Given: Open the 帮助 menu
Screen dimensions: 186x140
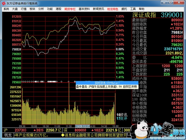Looking at the screenshot, I should pyautogui.click(x=142, y=9).
